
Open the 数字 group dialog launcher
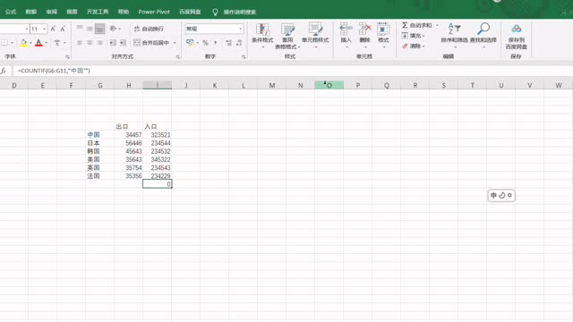pos(244,57)
